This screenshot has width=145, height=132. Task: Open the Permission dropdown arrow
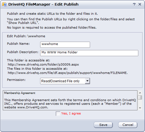coord(87,81)
